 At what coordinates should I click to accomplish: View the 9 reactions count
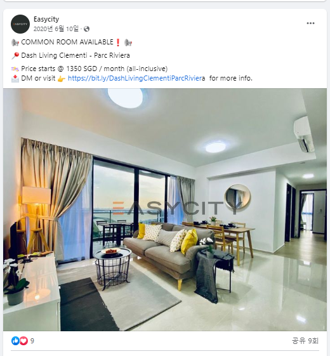(32, 341)
